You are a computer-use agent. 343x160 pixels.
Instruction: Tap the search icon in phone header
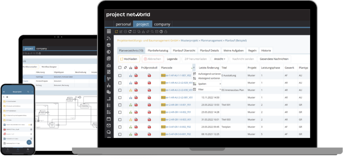[x=28, y=92]
